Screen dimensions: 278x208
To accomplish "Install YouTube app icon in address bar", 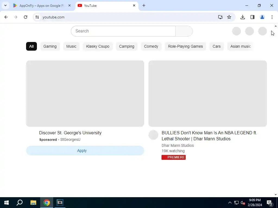I will pos(220,17).
